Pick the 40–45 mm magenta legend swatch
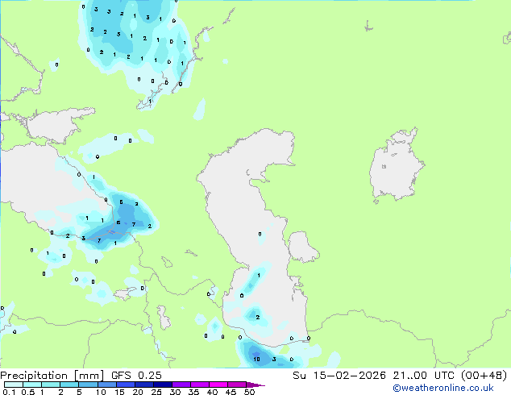Viewport: 511px width, 395px height. 218,385
